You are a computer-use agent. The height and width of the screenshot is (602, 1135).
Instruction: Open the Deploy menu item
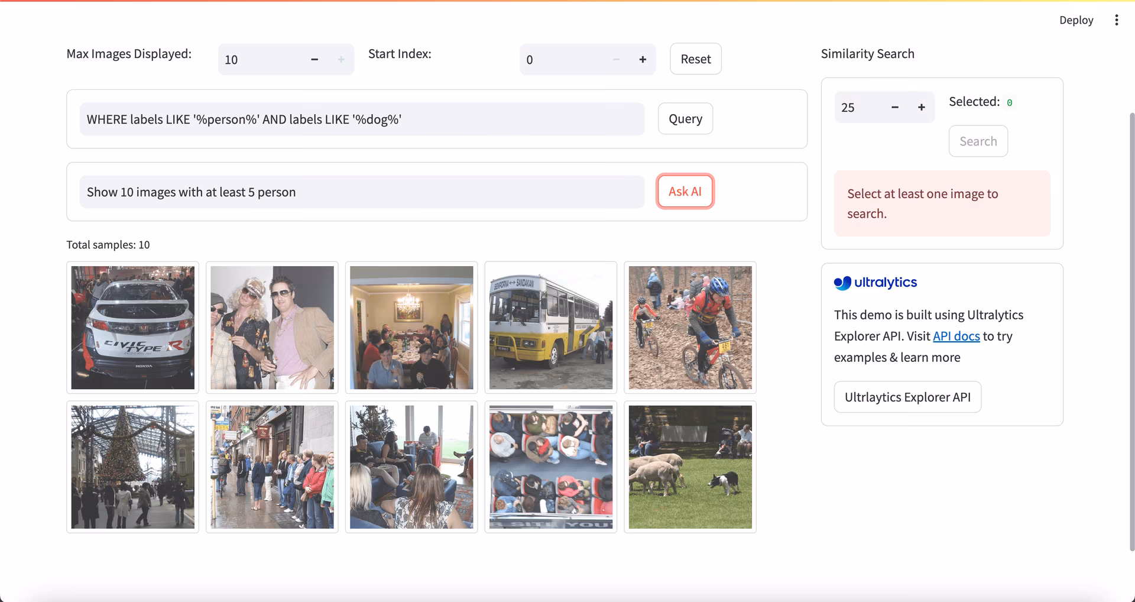pyautogui.click(x=1076, y=20)
